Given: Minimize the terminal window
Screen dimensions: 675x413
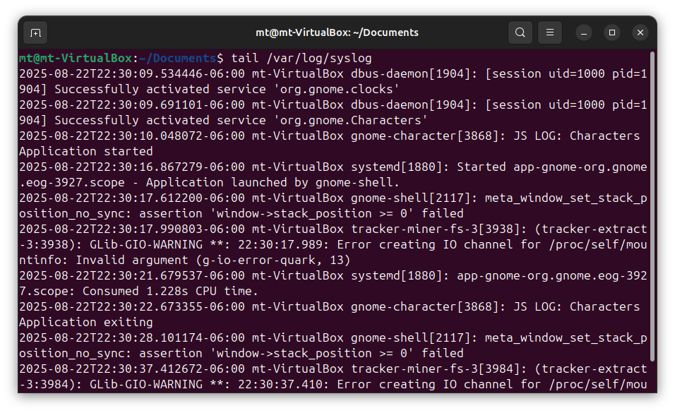Looking at the screenshot, I should pos(584,32).
